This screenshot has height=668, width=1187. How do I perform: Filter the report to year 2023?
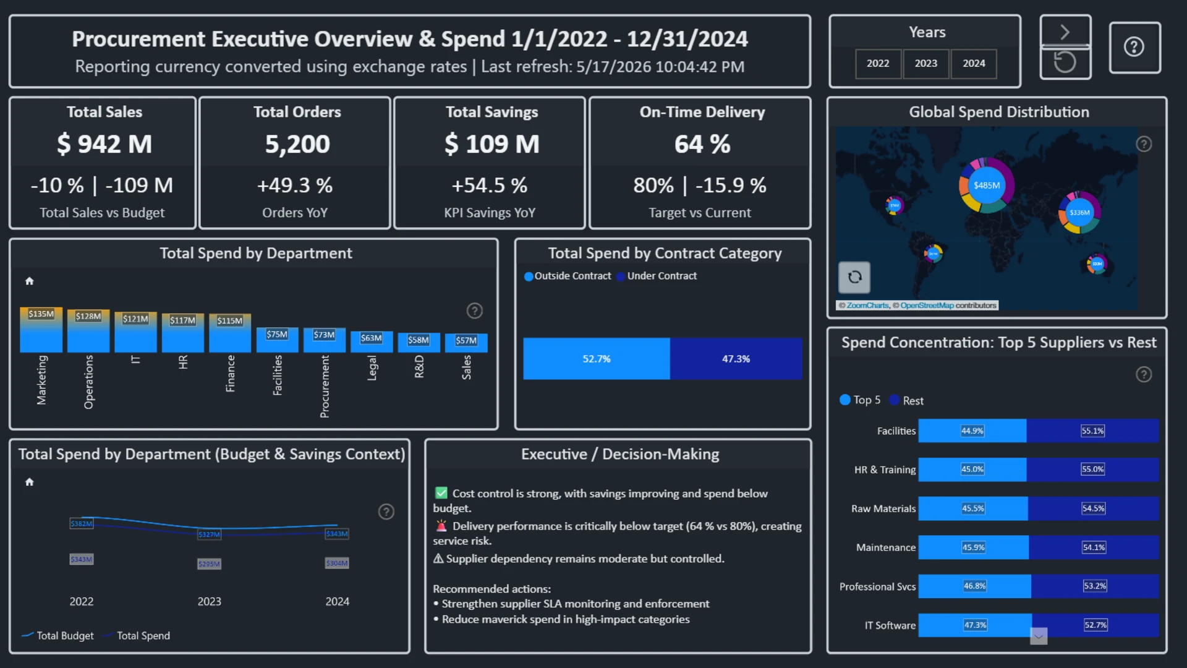(x=926, y=64)
